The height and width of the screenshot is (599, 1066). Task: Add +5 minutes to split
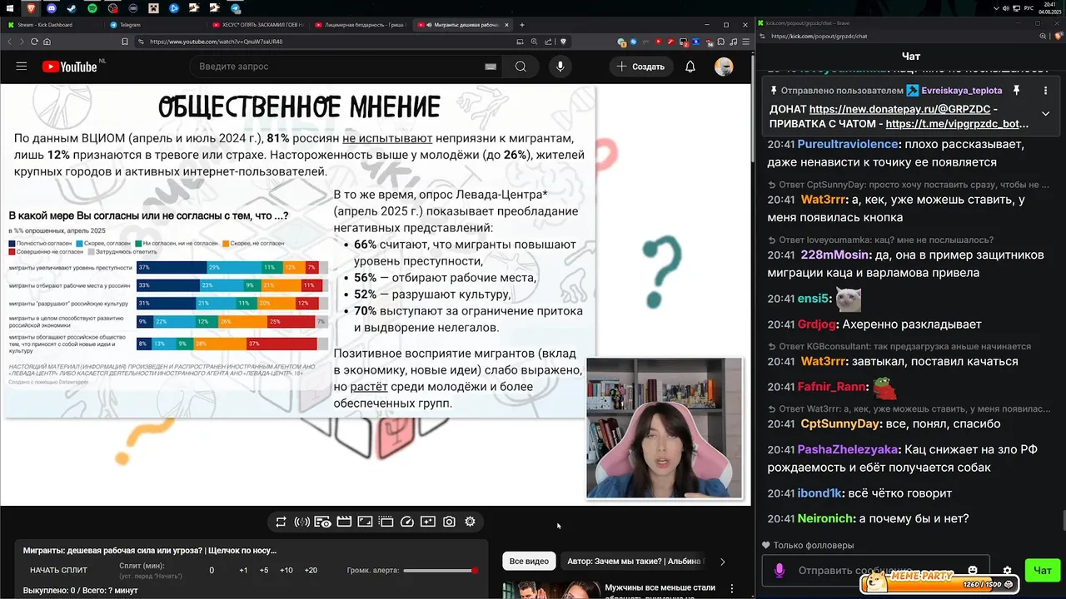264,571
